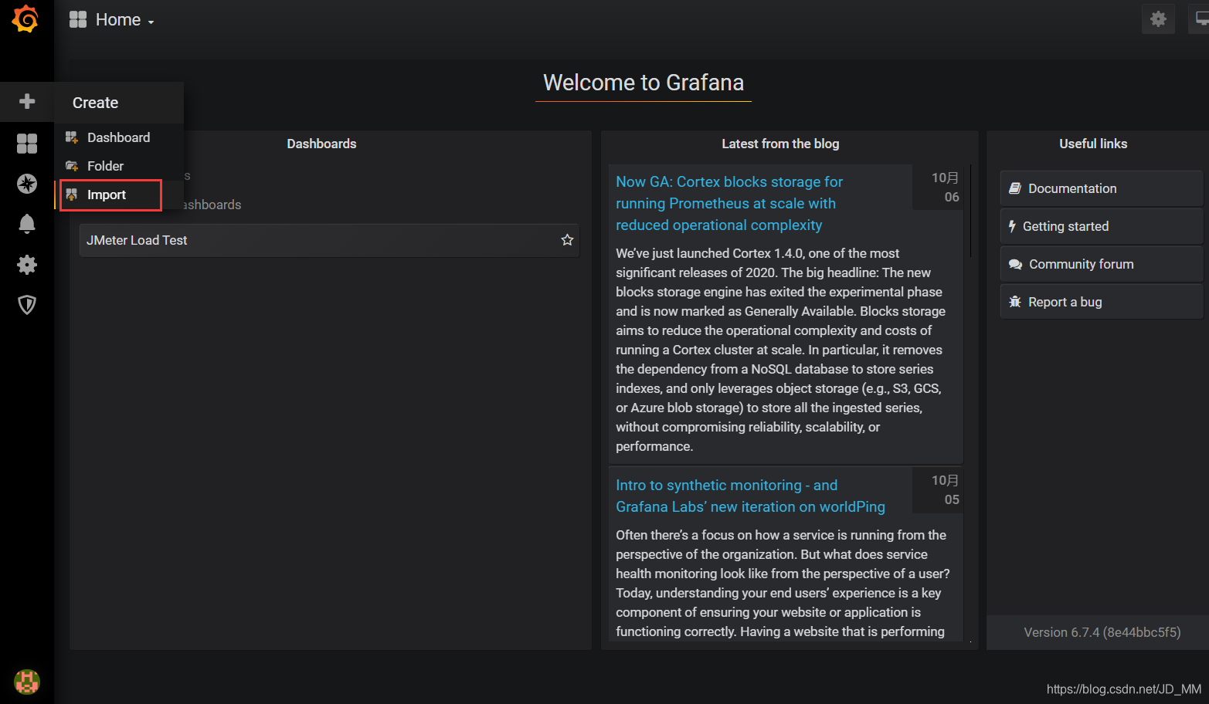This screenshot has width=1209, height=704.
Task: Open the Explore compass icon in sidebar
Action: [x=27, y=184]
